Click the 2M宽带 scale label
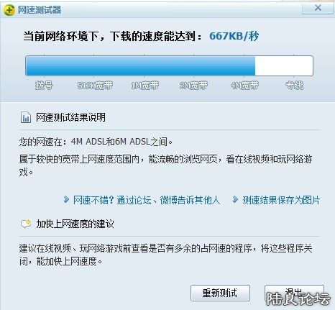This screenshot has width=335, height=310. point(193,86)
